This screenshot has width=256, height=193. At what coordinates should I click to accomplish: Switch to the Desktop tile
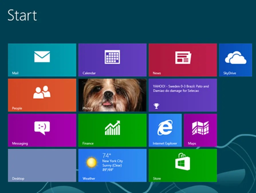(x=42, y=165)
